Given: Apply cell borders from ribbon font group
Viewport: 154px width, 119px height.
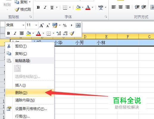Looking at the screenshot, I should coord(65,7).
